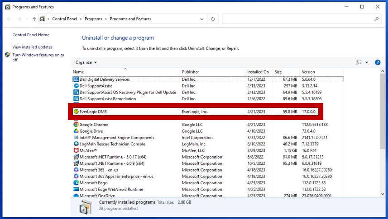
Task: Open recent locations dropdown arrow
Action: pos(27,19)
